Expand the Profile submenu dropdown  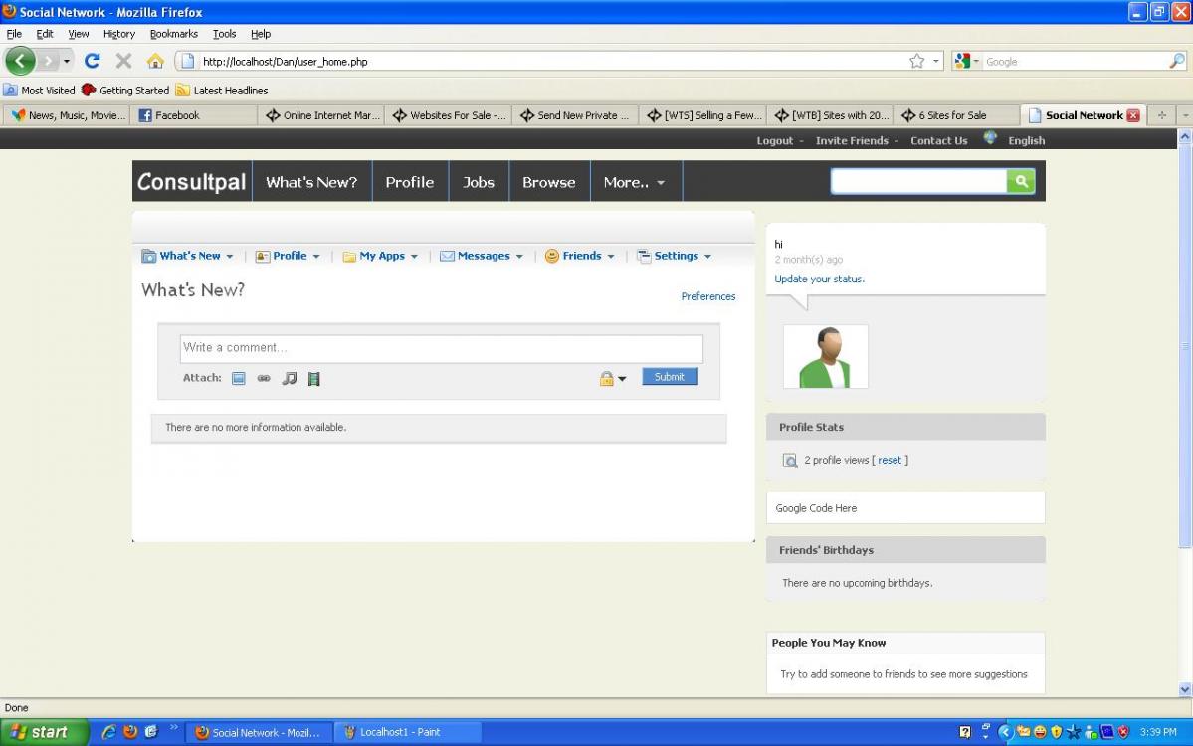click(x=315, y=257)
